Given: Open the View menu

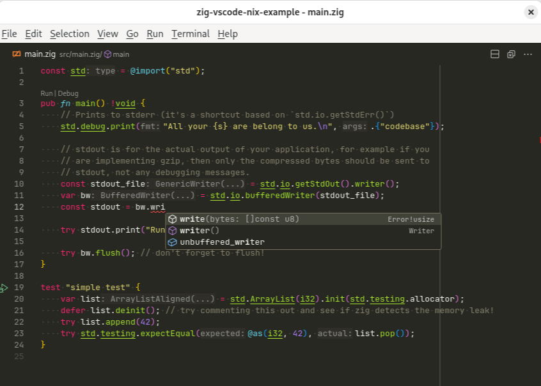Looking at the screenshot, I should click(x=107, y=34).
